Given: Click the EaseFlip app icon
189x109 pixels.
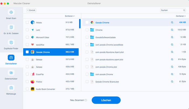Looking at the screenshot, I should [x=32, y=74].
